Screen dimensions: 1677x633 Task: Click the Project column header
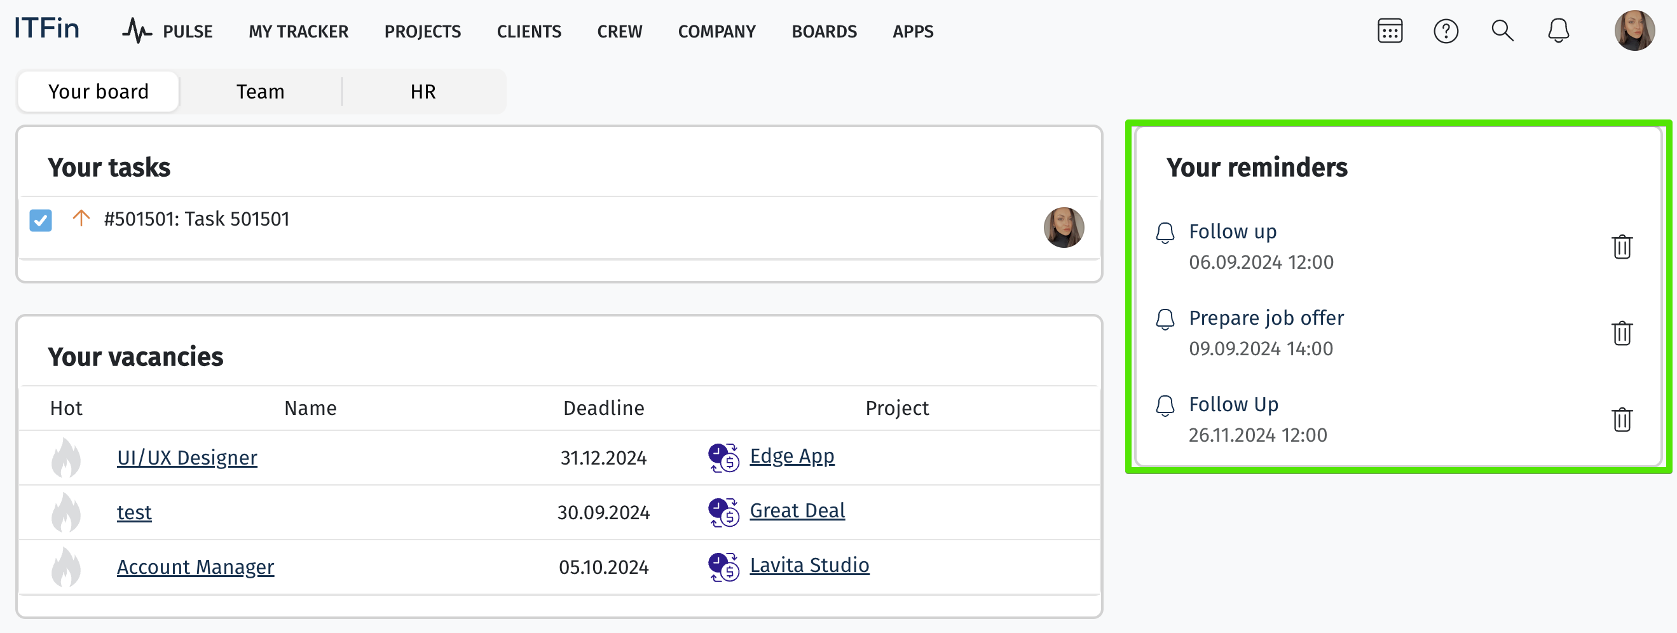point(896,408)
